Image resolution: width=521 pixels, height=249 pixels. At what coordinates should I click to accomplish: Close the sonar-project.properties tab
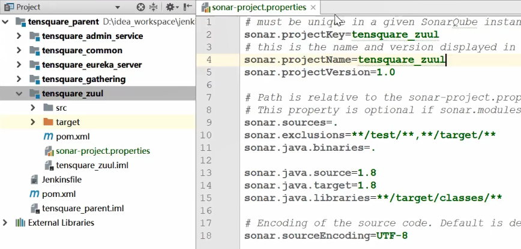[x=313, y=7]
